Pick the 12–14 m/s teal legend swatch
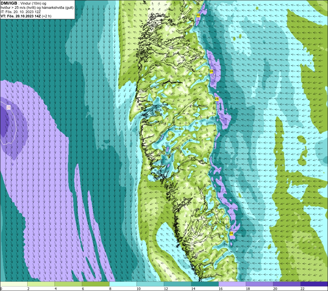This screenshot has width=328, height=291. [177, 284]
